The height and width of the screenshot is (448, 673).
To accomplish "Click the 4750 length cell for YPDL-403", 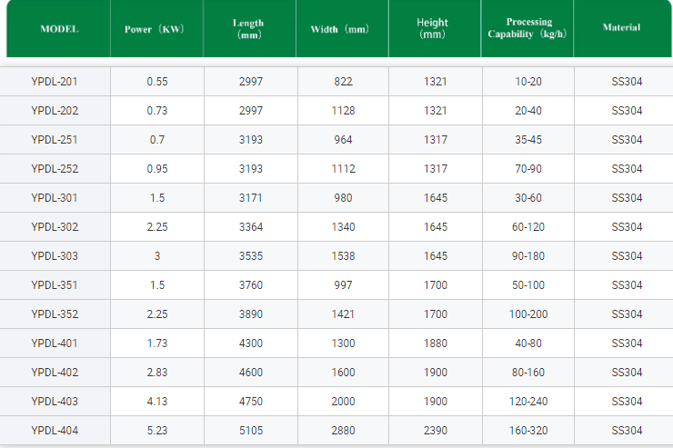I will tap(249, 402).
